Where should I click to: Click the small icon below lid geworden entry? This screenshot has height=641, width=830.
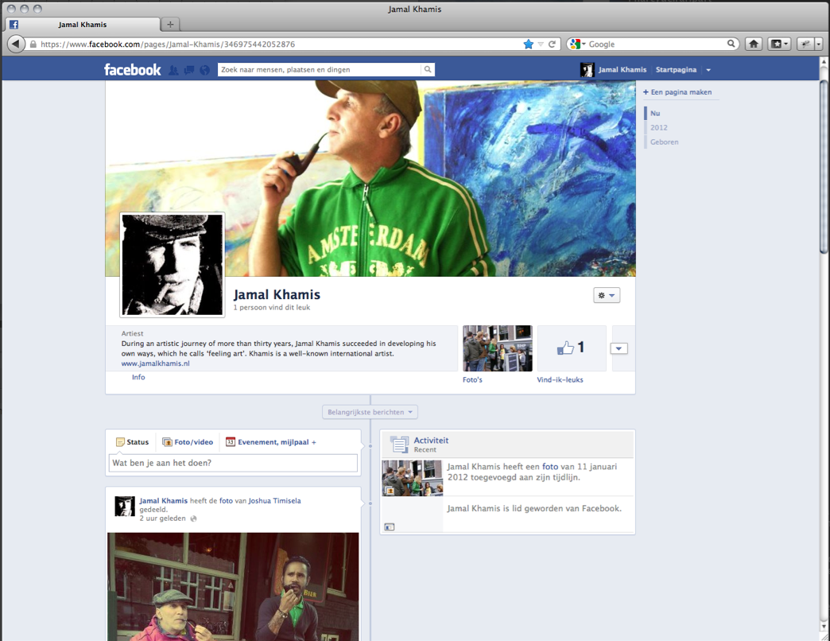[389, 526]
